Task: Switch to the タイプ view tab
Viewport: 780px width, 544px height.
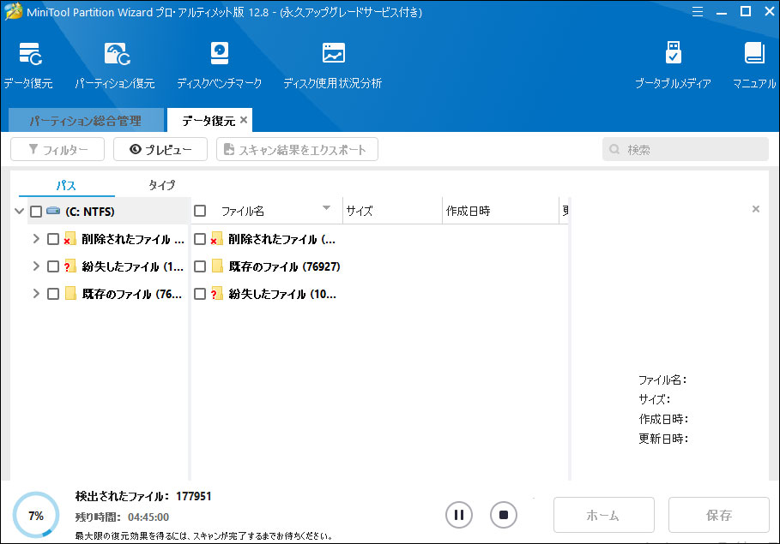Action: click(161, 185)
